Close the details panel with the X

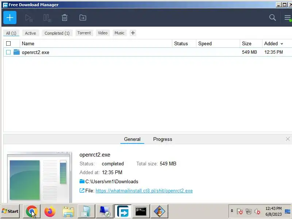point(288,139)
